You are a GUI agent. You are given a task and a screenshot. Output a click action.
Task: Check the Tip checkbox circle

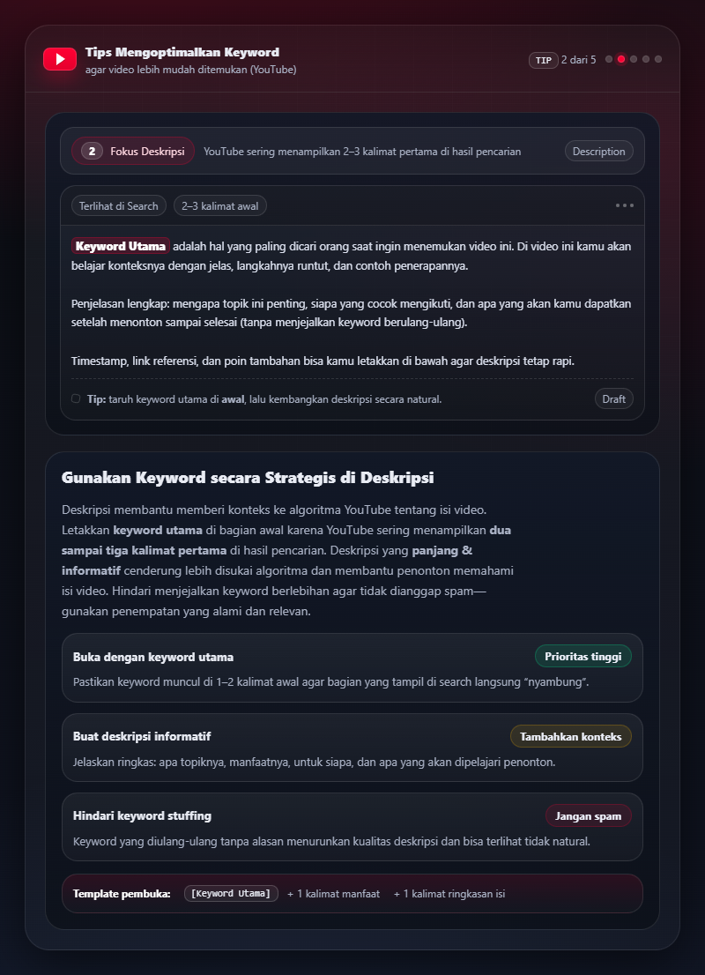pyautogui.click(x=76, y=398)
